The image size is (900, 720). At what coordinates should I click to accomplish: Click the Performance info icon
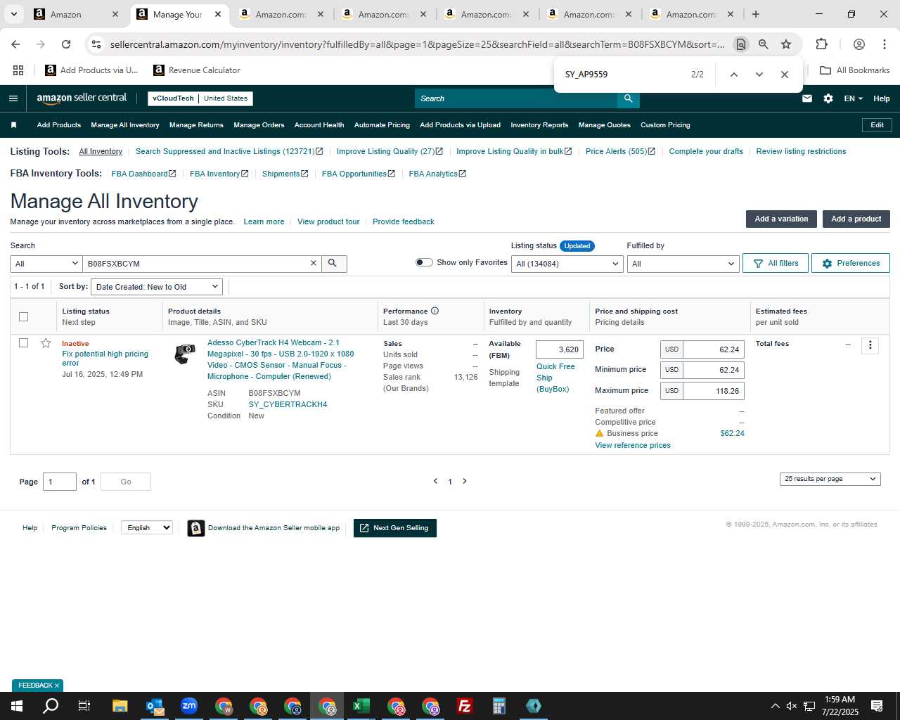click(435, 311)
